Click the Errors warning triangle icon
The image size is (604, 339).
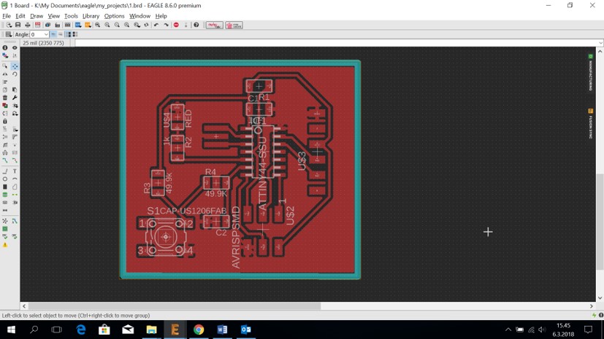5,244
